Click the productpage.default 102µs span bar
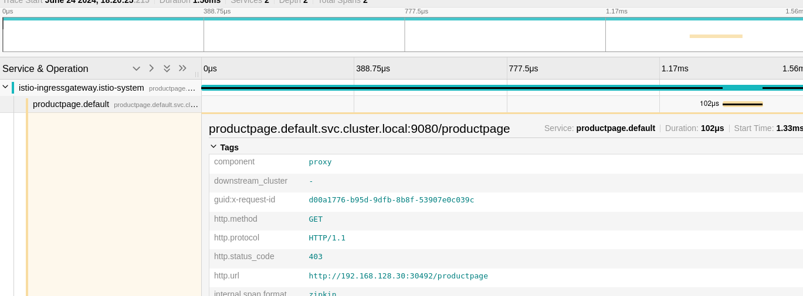803x296 pixels. click(x=743, y=104)
